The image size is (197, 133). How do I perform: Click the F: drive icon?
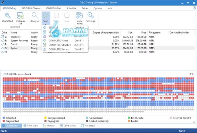3,44
